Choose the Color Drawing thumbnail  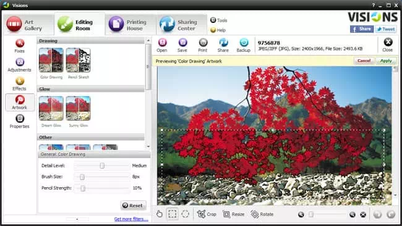tap(51, 60)
